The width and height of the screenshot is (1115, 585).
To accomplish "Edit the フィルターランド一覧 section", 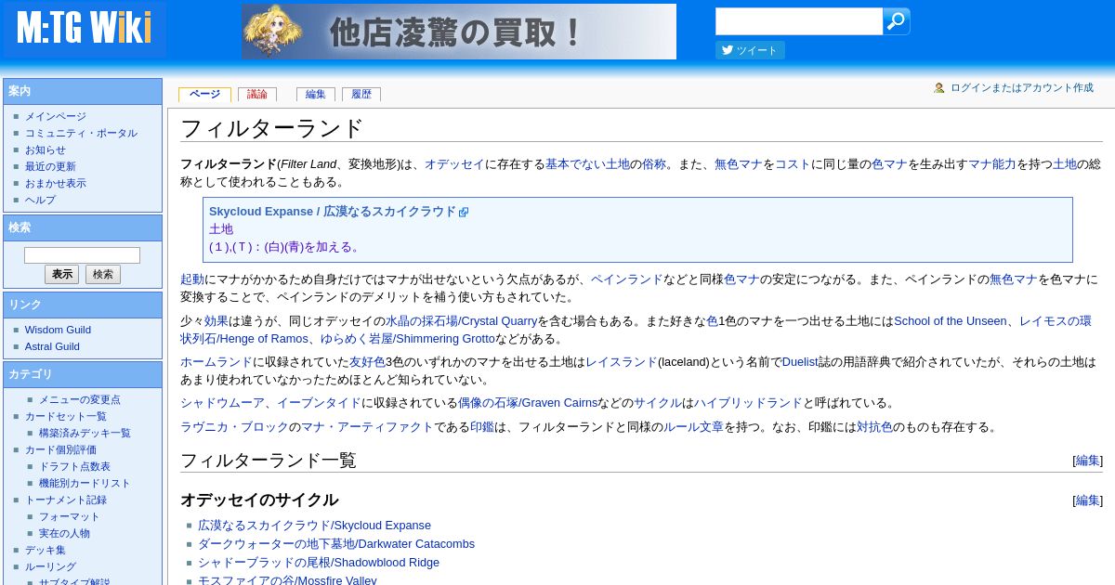I will click(x=1088, y=461).
